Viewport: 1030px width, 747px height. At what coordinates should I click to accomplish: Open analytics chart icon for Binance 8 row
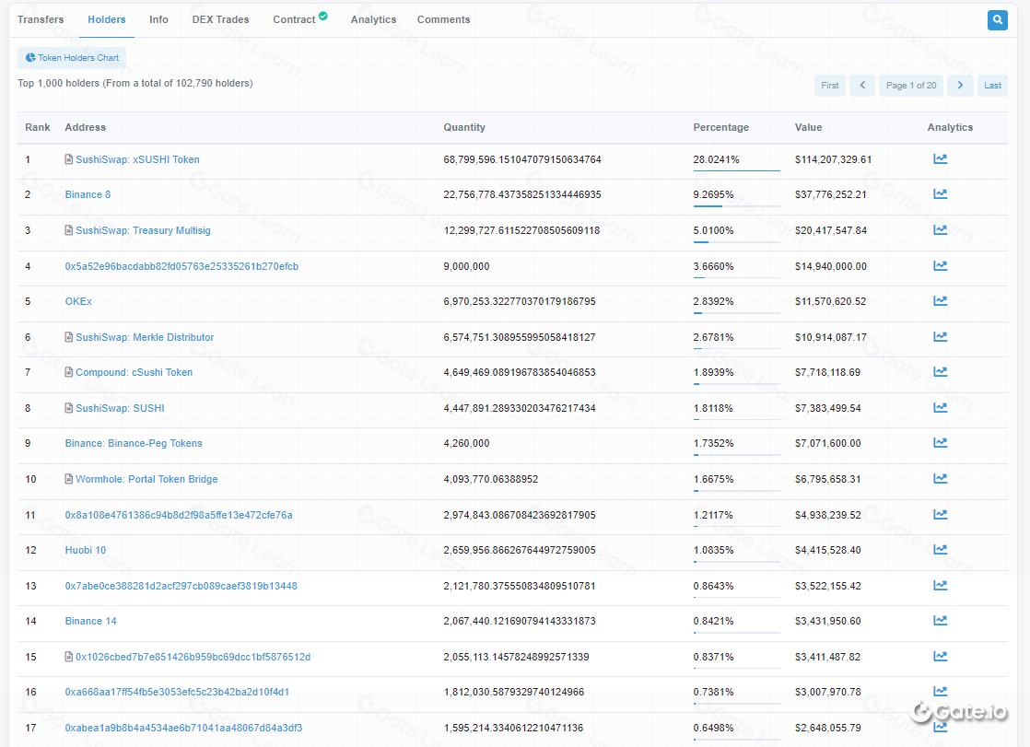940,194
